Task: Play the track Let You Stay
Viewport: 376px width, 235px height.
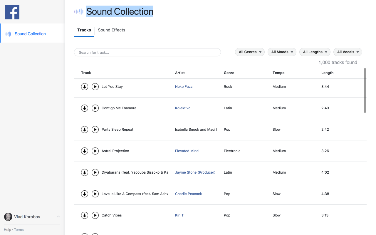Action: [95, 86]
